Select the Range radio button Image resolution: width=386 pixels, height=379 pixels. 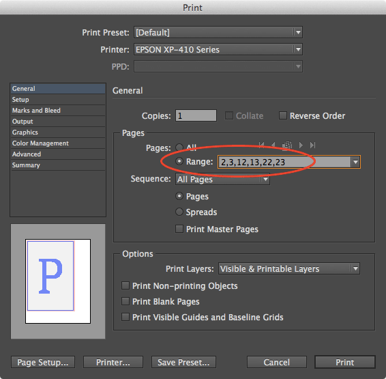coord(179,161)
